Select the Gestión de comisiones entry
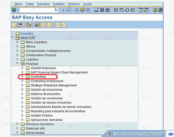 pos(46,98)
